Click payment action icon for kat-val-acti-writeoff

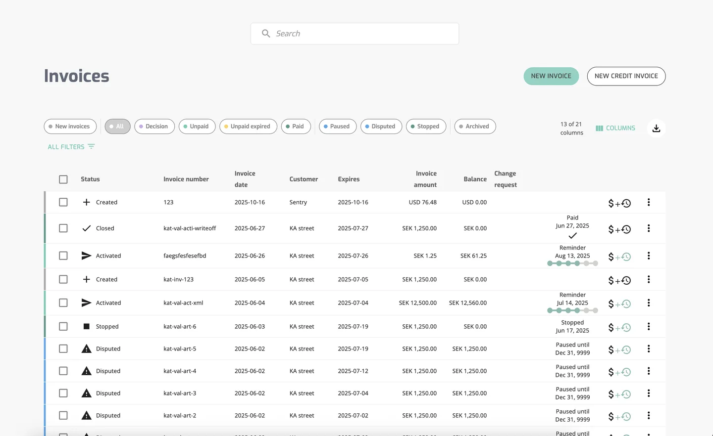[619, 229]
